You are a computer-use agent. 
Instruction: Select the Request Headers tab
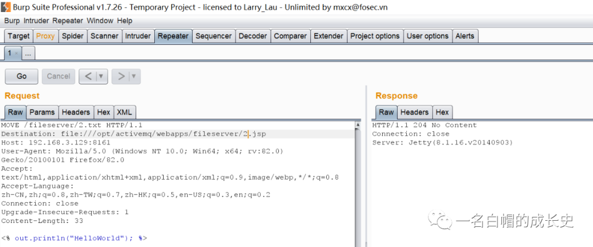[76, 112]
